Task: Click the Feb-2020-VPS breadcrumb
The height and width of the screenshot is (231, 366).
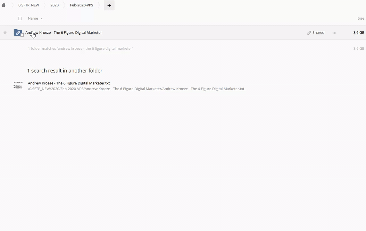Action: (x=81, y=5)
